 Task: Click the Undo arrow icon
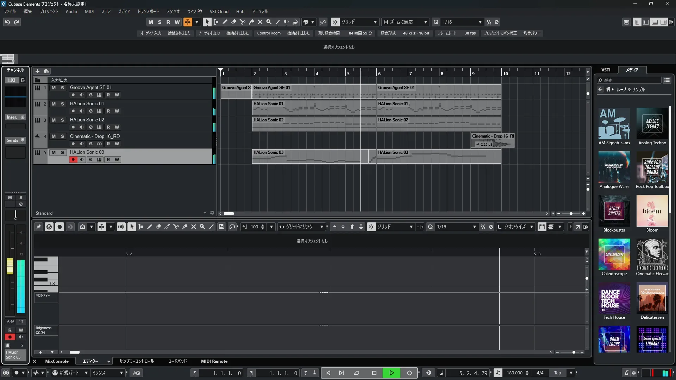[x=7, y=22]
